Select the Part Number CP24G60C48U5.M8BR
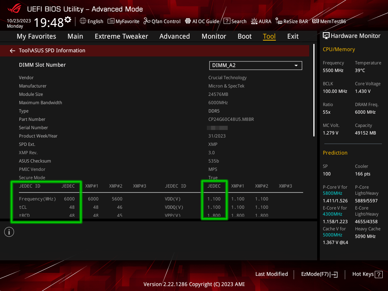Image resolution: width=388 pixels, height=291 pixels. click(231, 119)
